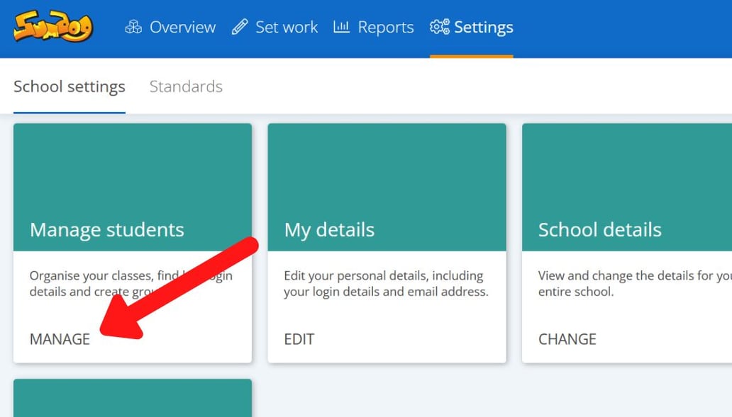Viewport: 732px width, 417px height.
Task: Switch to the Standards tab
Action: tap(186, 86)
